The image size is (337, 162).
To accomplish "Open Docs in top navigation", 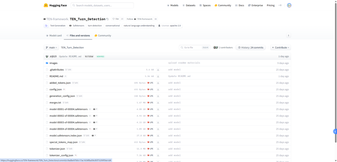I will pos(240,5).
